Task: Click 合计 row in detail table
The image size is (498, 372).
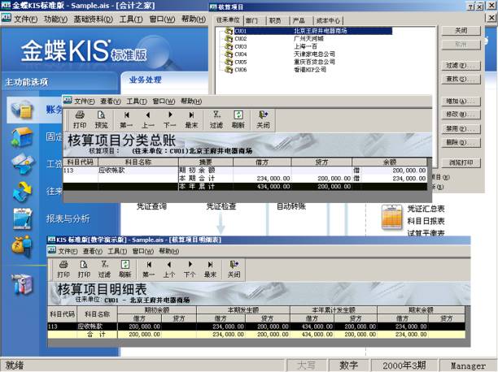Action: pos(256,335)
